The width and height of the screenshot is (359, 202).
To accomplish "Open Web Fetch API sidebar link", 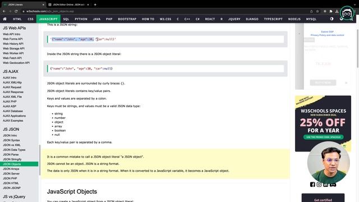I will click(12, 58).
